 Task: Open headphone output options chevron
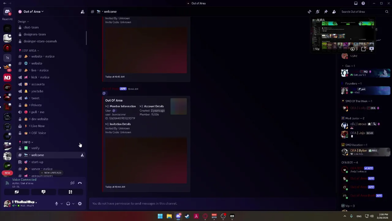coord(73,204)
